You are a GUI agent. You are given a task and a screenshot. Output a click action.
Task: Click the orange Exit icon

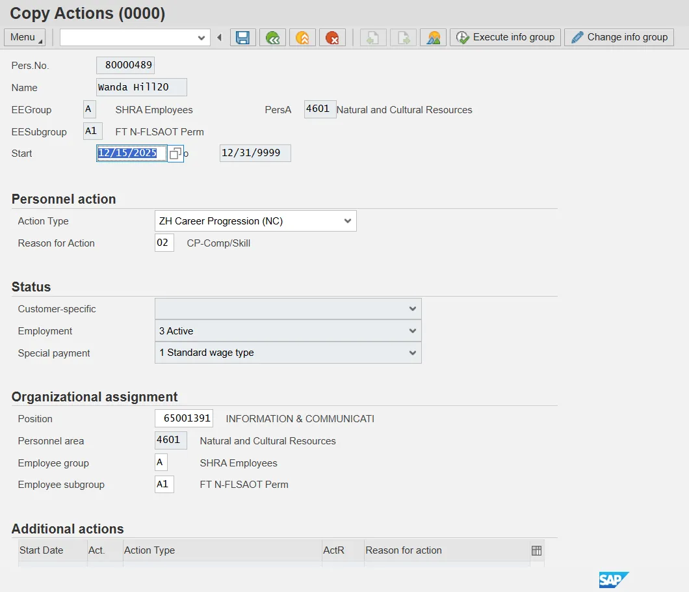click(302, 38)
